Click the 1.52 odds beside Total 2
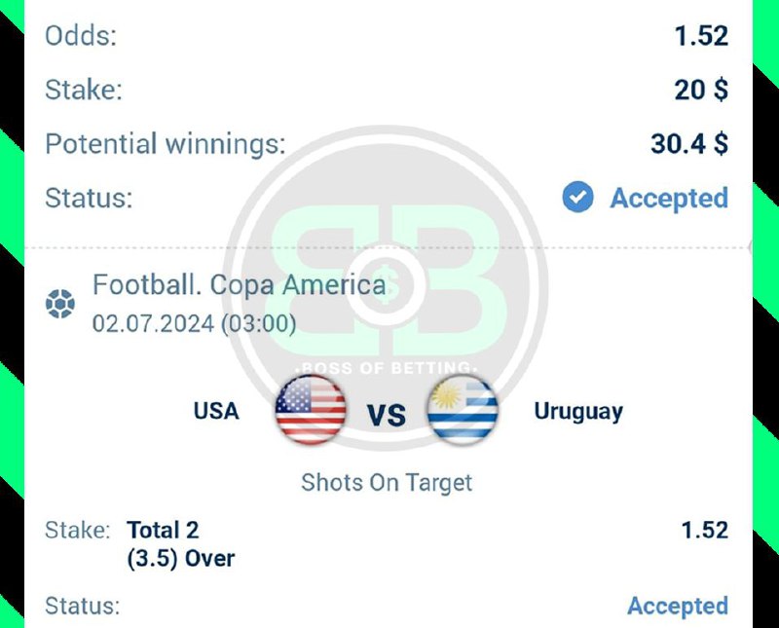Viewport: 779px width, 628px height. click(704, 531)
